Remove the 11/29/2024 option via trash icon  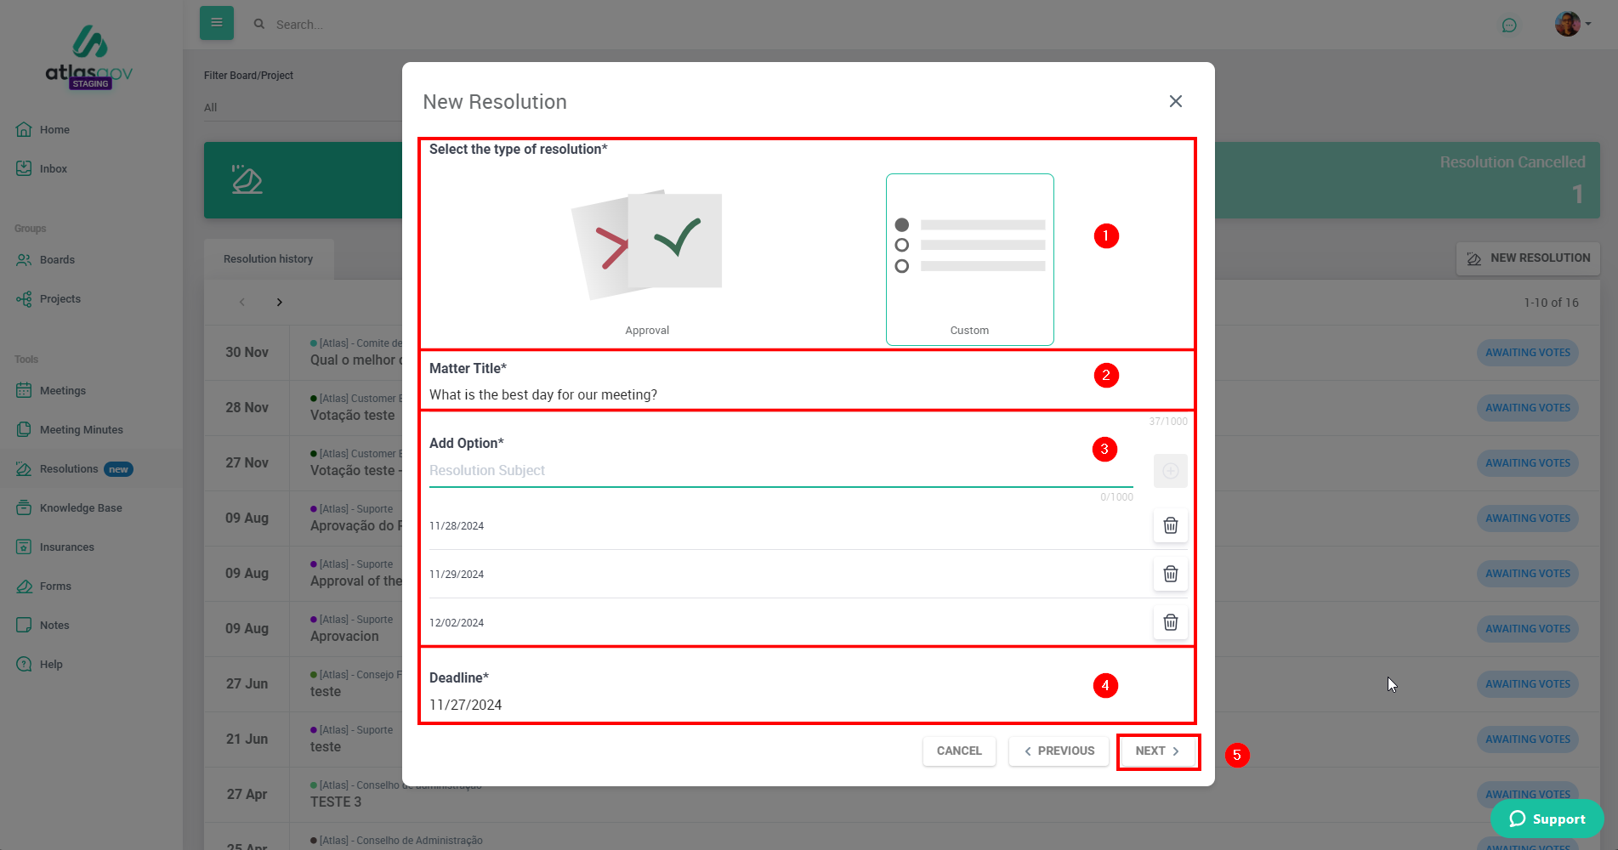[x=1170, y=574]
